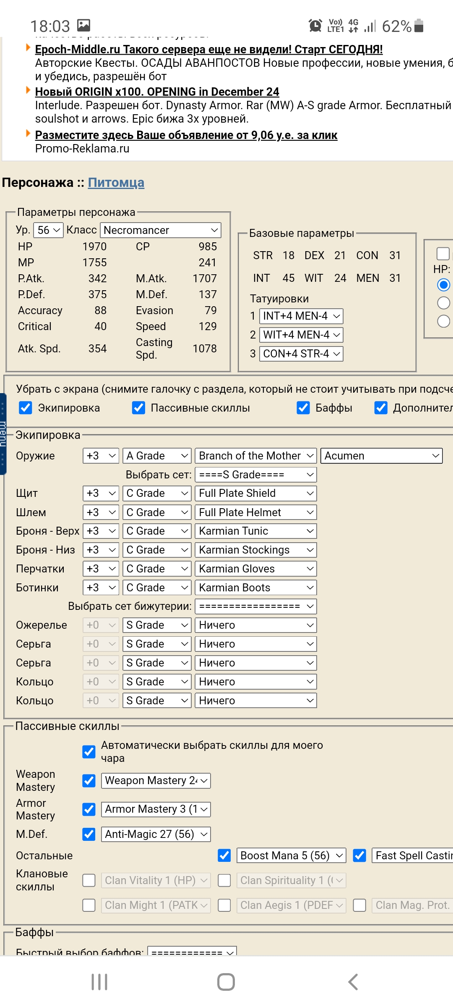Viewport: 453px width, 1008px height.
Task: Open the quick buff selection dropdown
Action: (x=192, y=951)
